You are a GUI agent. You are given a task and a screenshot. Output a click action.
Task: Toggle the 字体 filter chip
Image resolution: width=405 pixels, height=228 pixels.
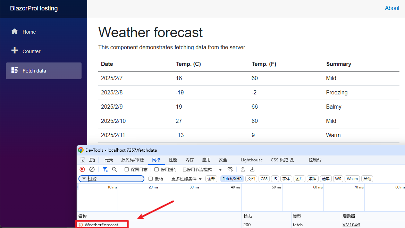[286, 179]
